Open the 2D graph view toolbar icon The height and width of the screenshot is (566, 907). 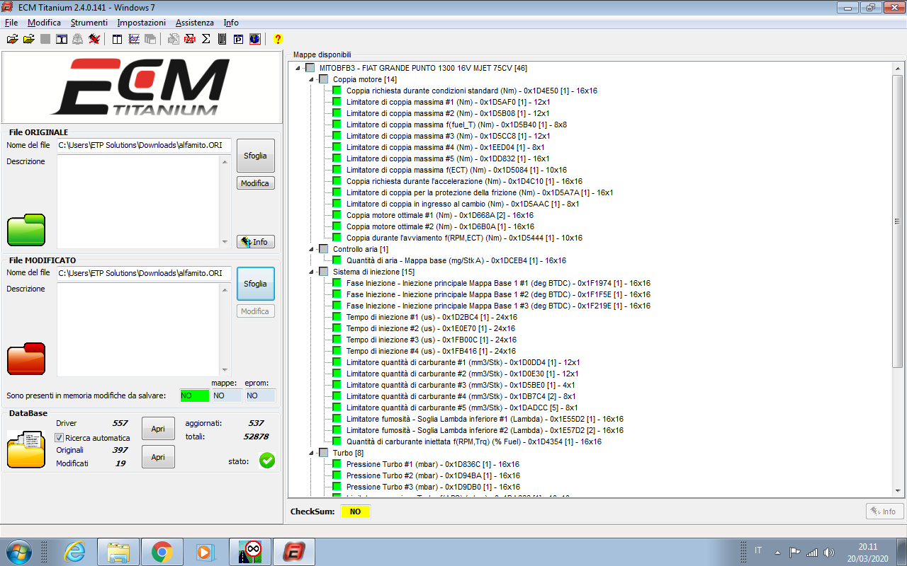134,39
